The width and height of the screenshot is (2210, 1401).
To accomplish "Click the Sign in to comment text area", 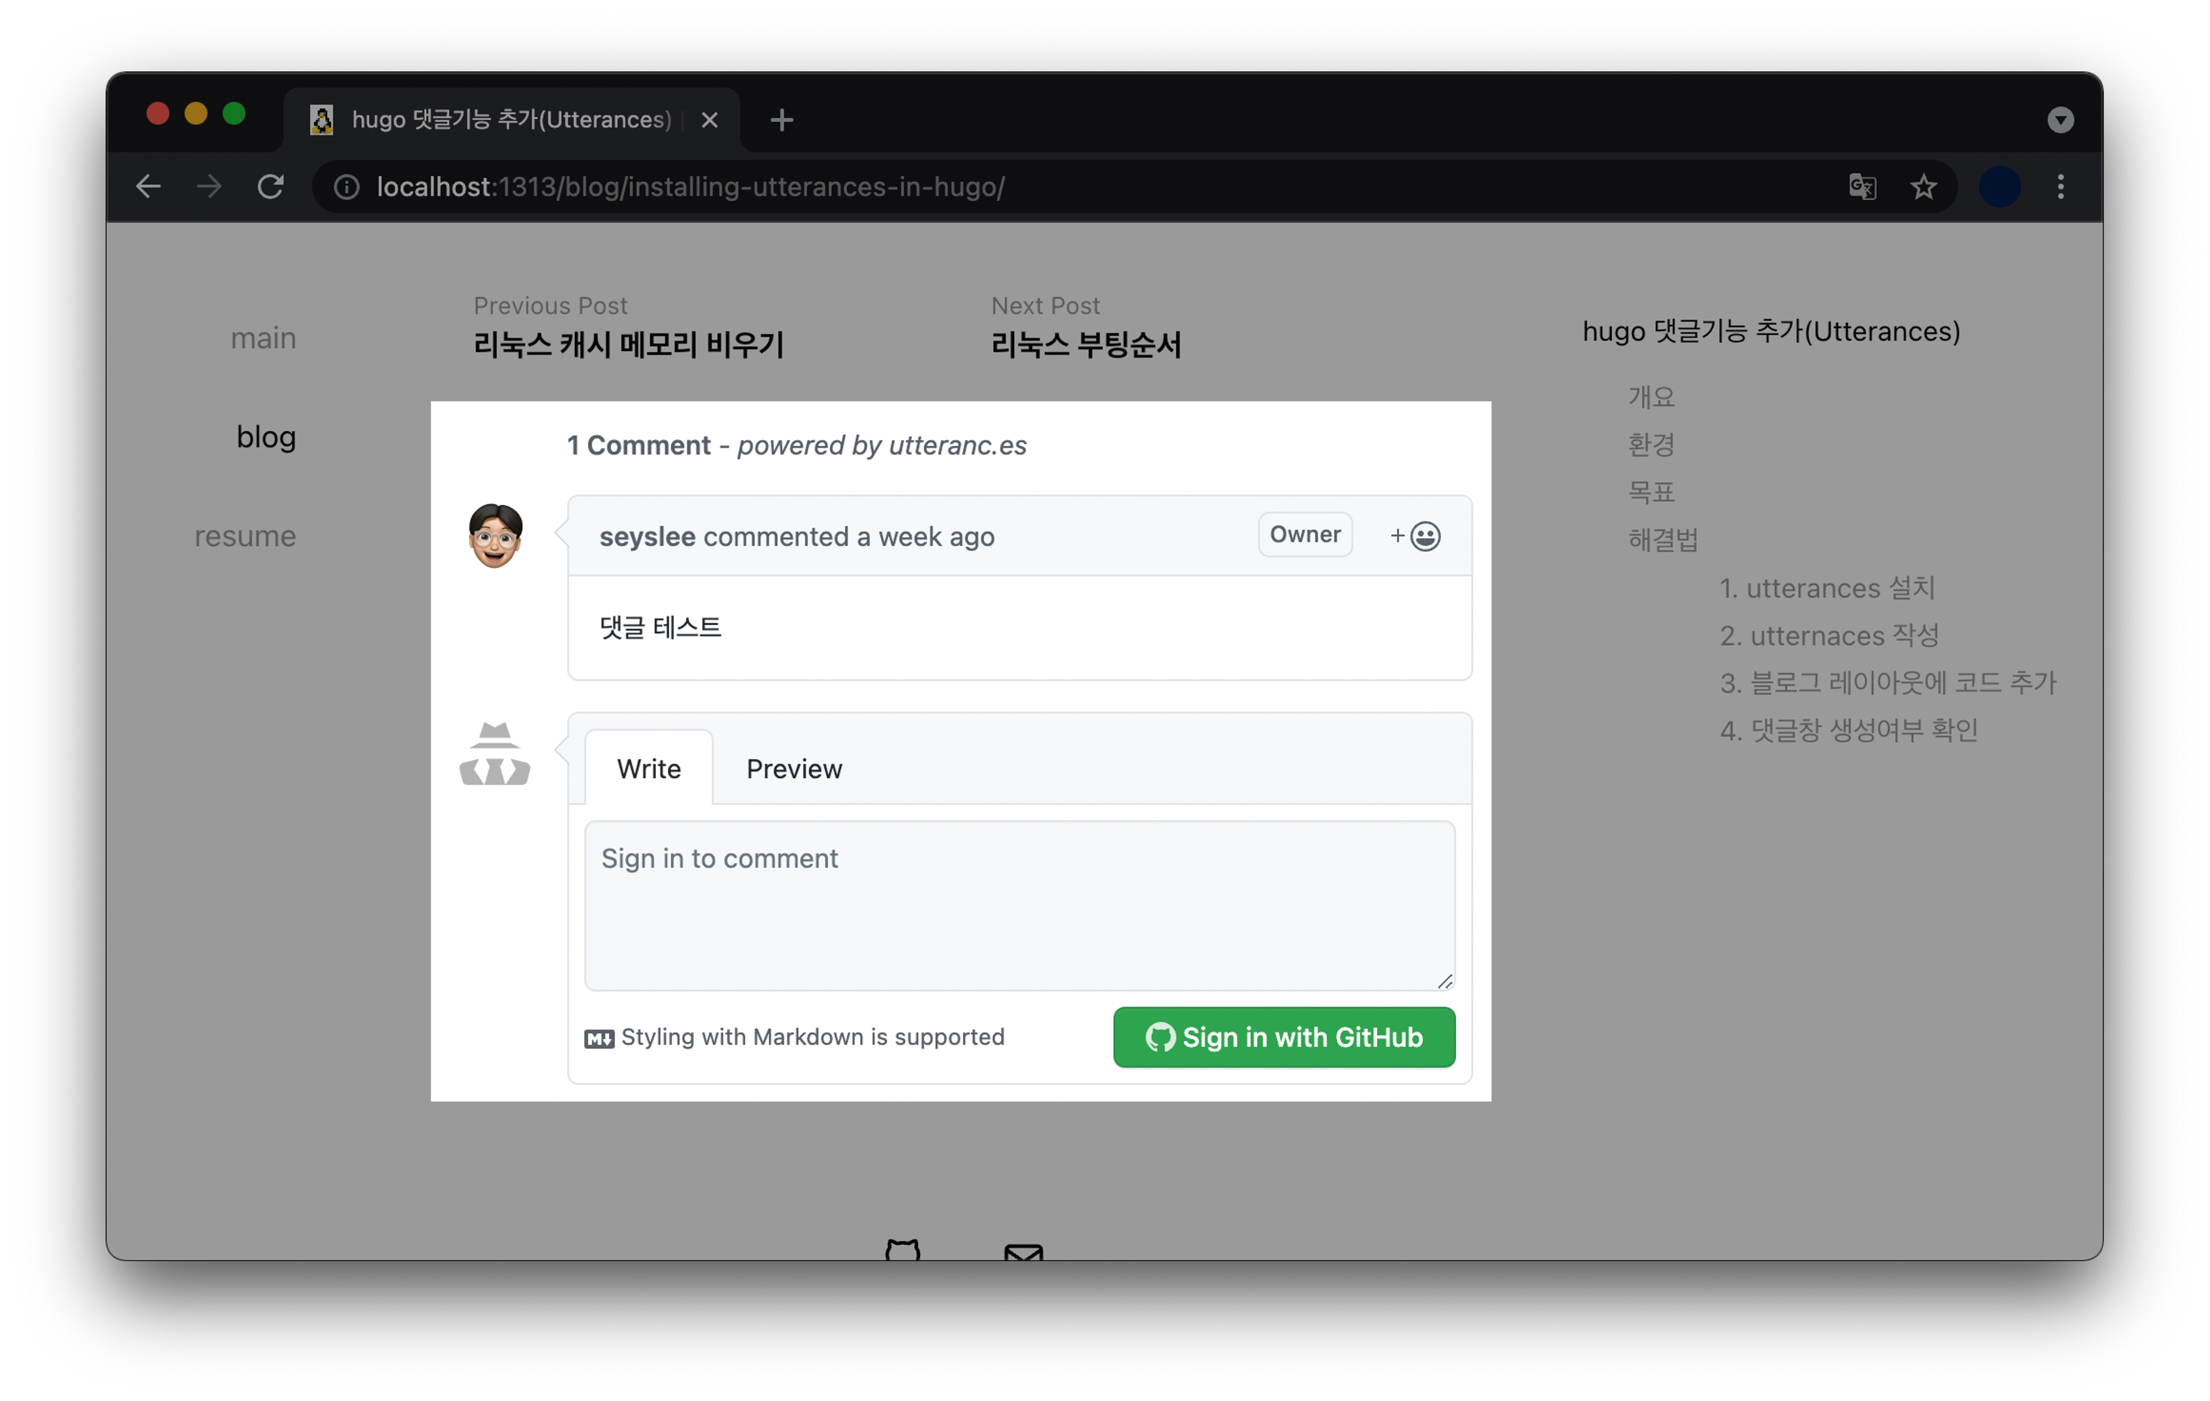I will (x=1019, y=905).
